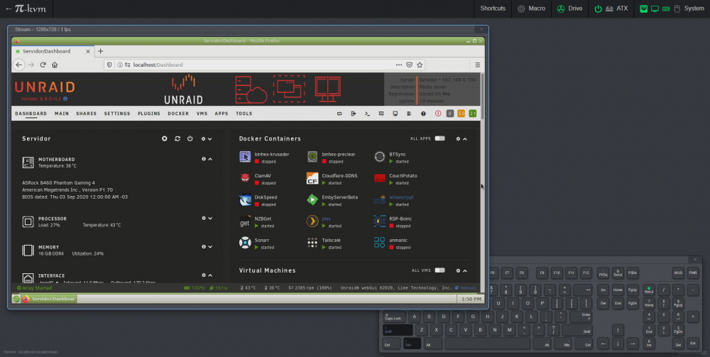Click the Firefox home icon
This screenshot has height=357, width=710.
click(55, 65)
